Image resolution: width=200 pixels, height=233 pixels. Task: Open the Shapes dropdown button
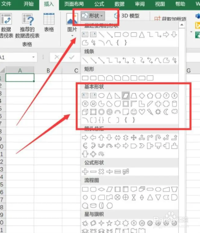coord(93,16)
